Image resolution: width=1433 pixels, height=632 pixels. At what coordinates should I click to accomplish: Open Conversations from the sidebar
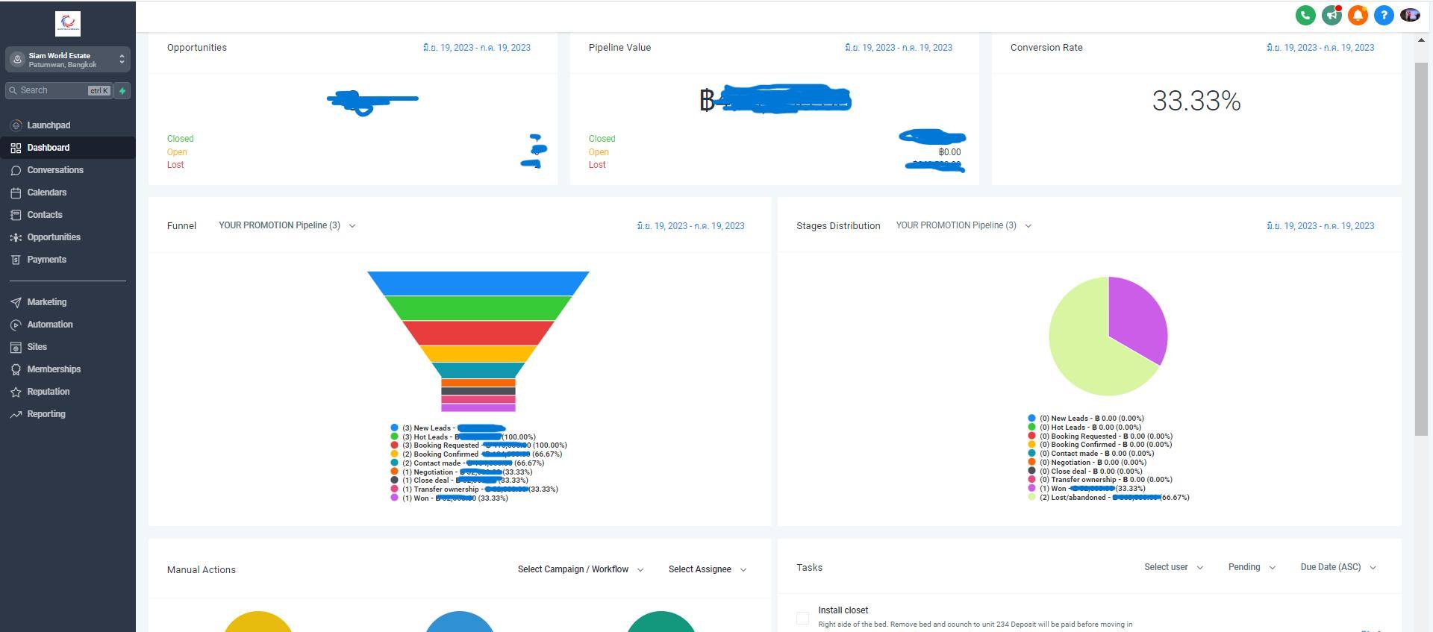tap(55, 170)
